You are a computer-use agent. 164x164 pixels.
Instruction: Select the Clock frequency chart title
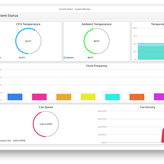point(97,66)
